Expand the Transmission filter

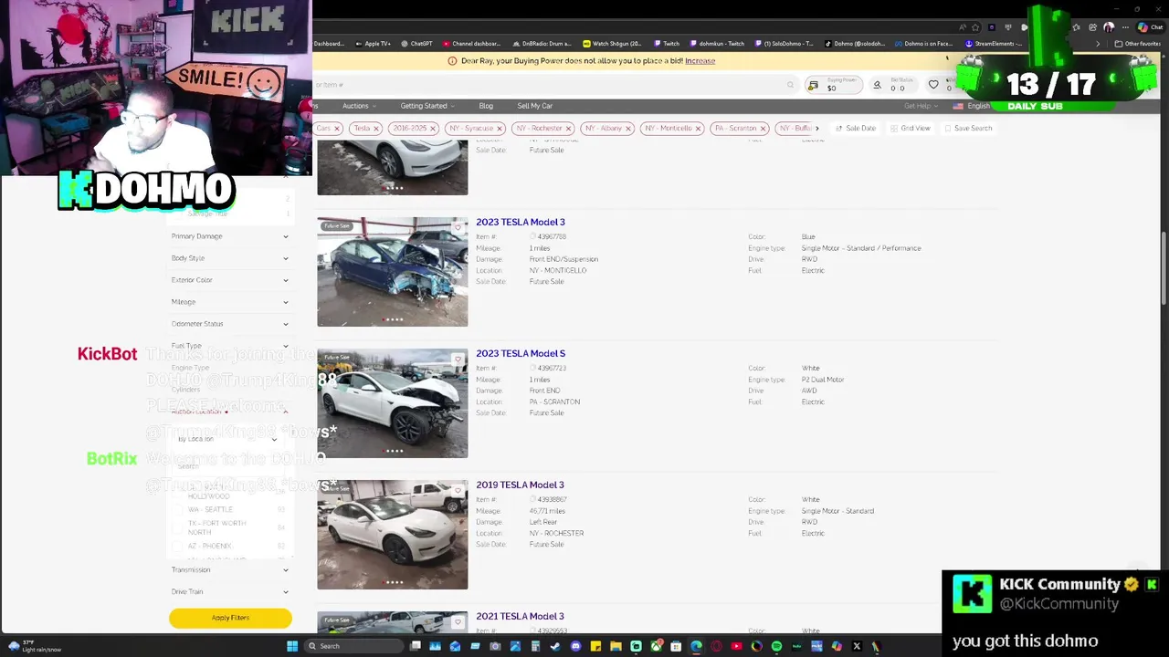[x=230, y=570]
